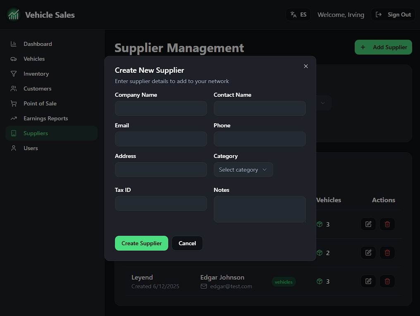Click the Inventory funnel icon
The height and width of the screenshot is (316, 420).
tap(14, 74)
